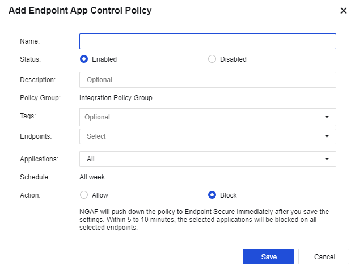Select the Enabled status radio button
Viewport: 355px width, 265px height.
tap(84, 59)
